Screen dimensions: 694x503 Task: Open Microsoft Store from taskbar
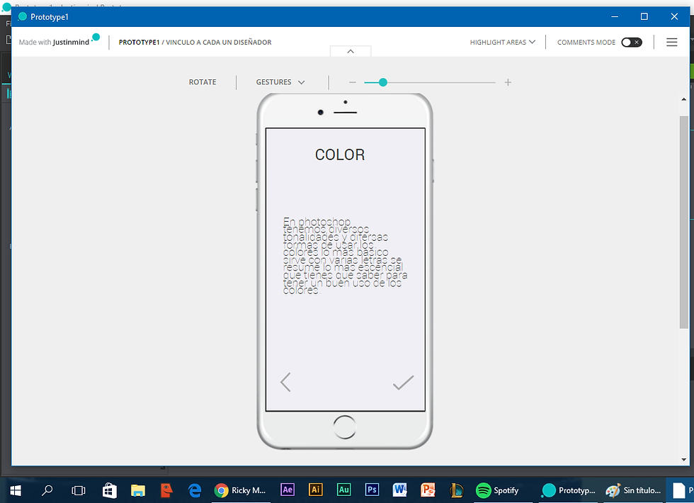109,490
